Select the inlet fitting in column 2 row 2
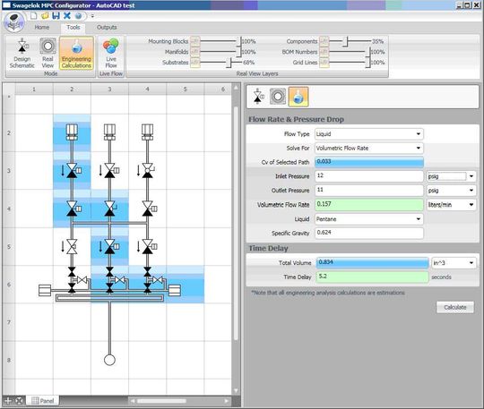484x409 pixels. point(72,132)
